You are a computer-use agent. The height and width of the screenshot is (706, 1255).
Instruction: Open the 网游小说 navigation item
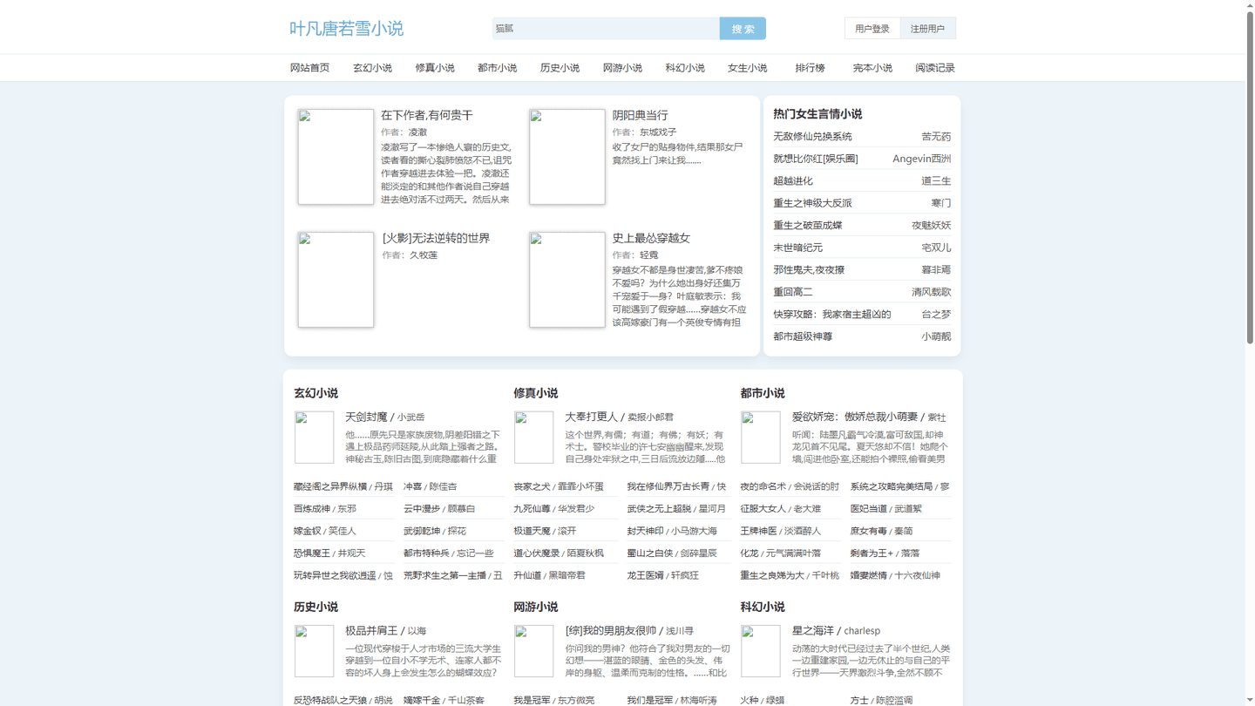[622, 68]
